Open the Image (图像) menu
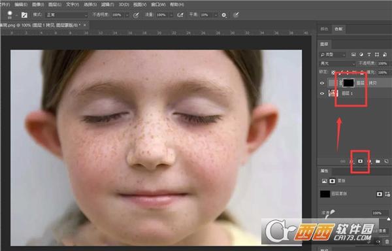Image resolution: width=392 pixels, height=251 pixels. tap(38, 5)
